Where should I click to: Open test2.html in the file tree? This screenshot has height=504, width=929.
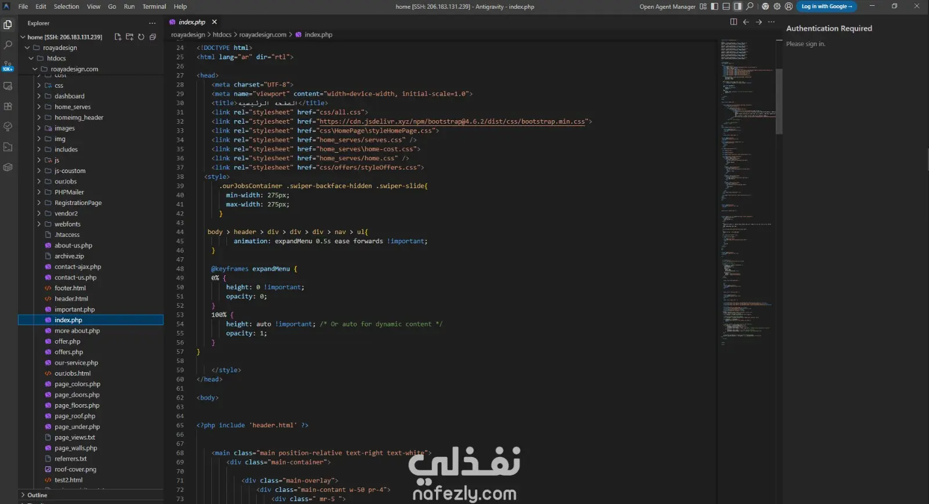click(69, 480)
